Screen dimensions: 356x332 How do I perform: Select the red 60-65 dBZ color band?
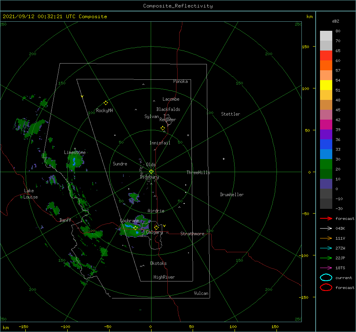coord(326,56)
